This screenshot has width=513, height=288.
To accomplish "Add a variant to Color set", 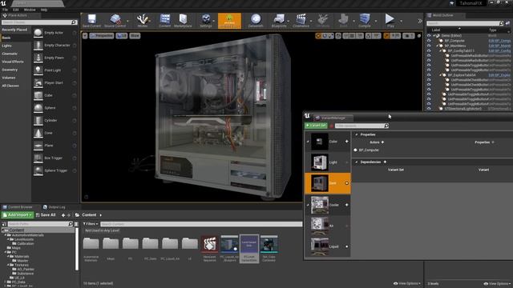I will (x=346, y=142).
